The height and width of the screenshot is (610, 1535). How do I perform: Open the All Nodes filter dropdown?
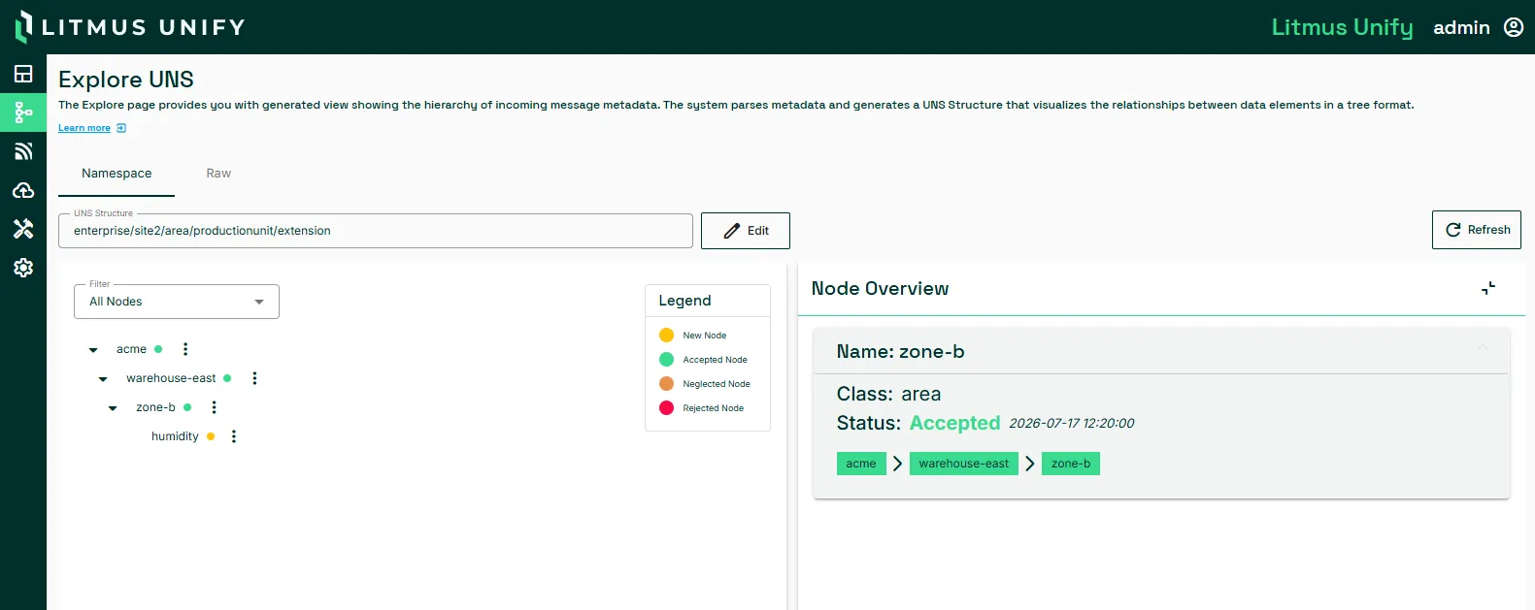177,302
